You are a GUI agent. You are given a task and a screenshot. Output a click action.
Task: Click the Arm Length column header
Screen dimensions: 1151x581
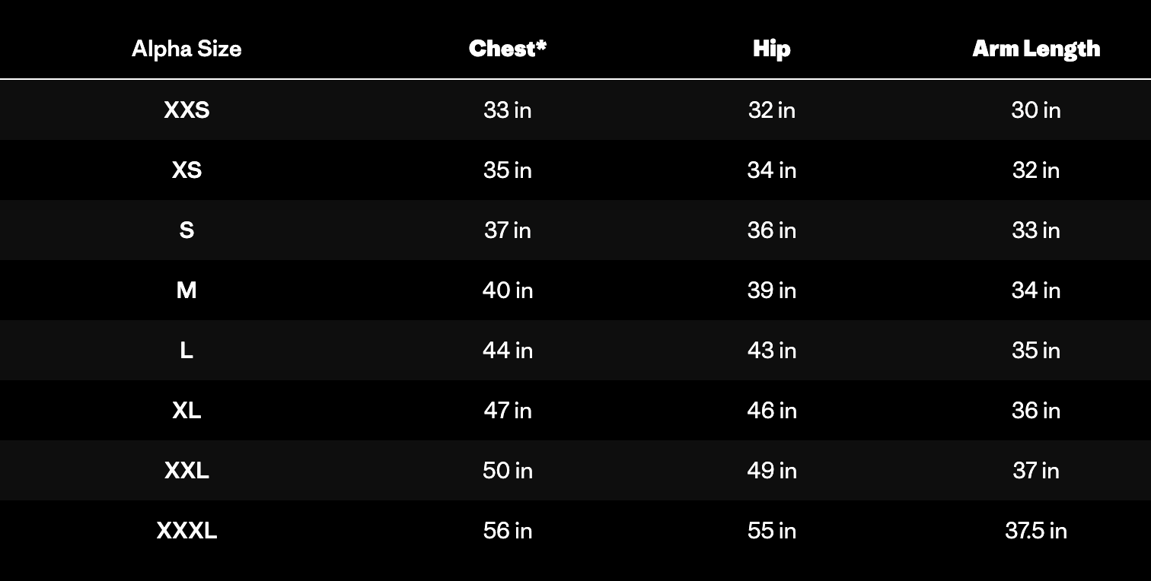pos(1036,49)
